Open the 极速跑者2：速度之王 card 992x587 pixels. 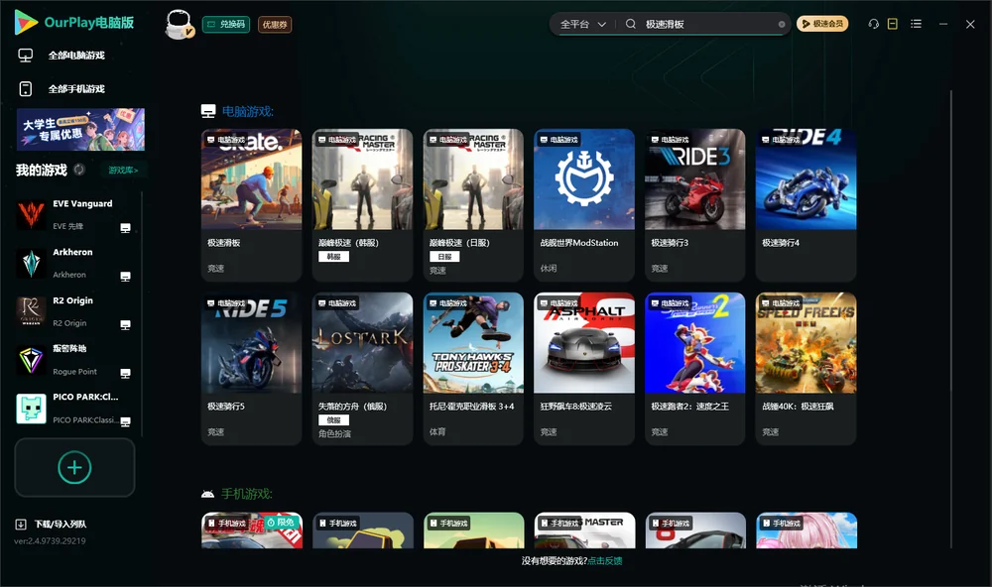click(x=695, y=369)
